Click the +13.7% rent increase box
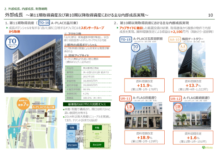This screenshot has width=218, height=154. coord(193,85)
